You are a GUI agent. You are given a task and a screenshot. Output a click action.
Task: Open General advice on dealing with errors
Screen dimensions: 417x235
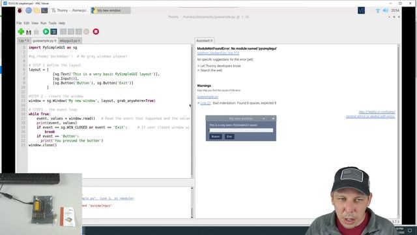(371, 117)
